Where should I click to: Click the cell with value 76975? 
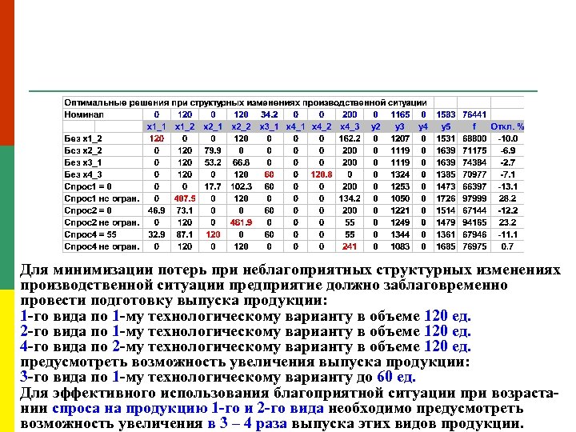coord(474,247)
